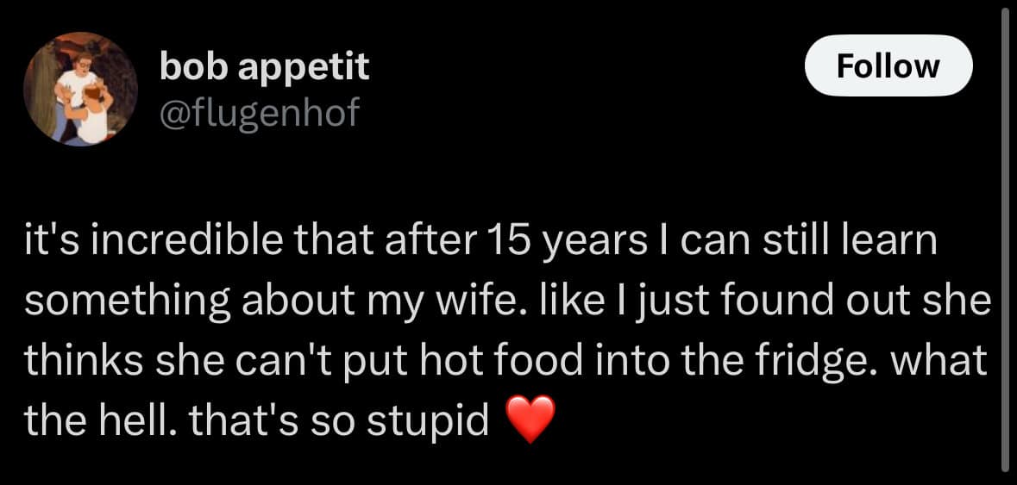Click the display name bob appetit

coord(264,66)
